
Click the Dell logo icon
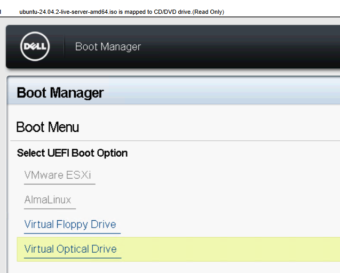[x=35, y=47]
